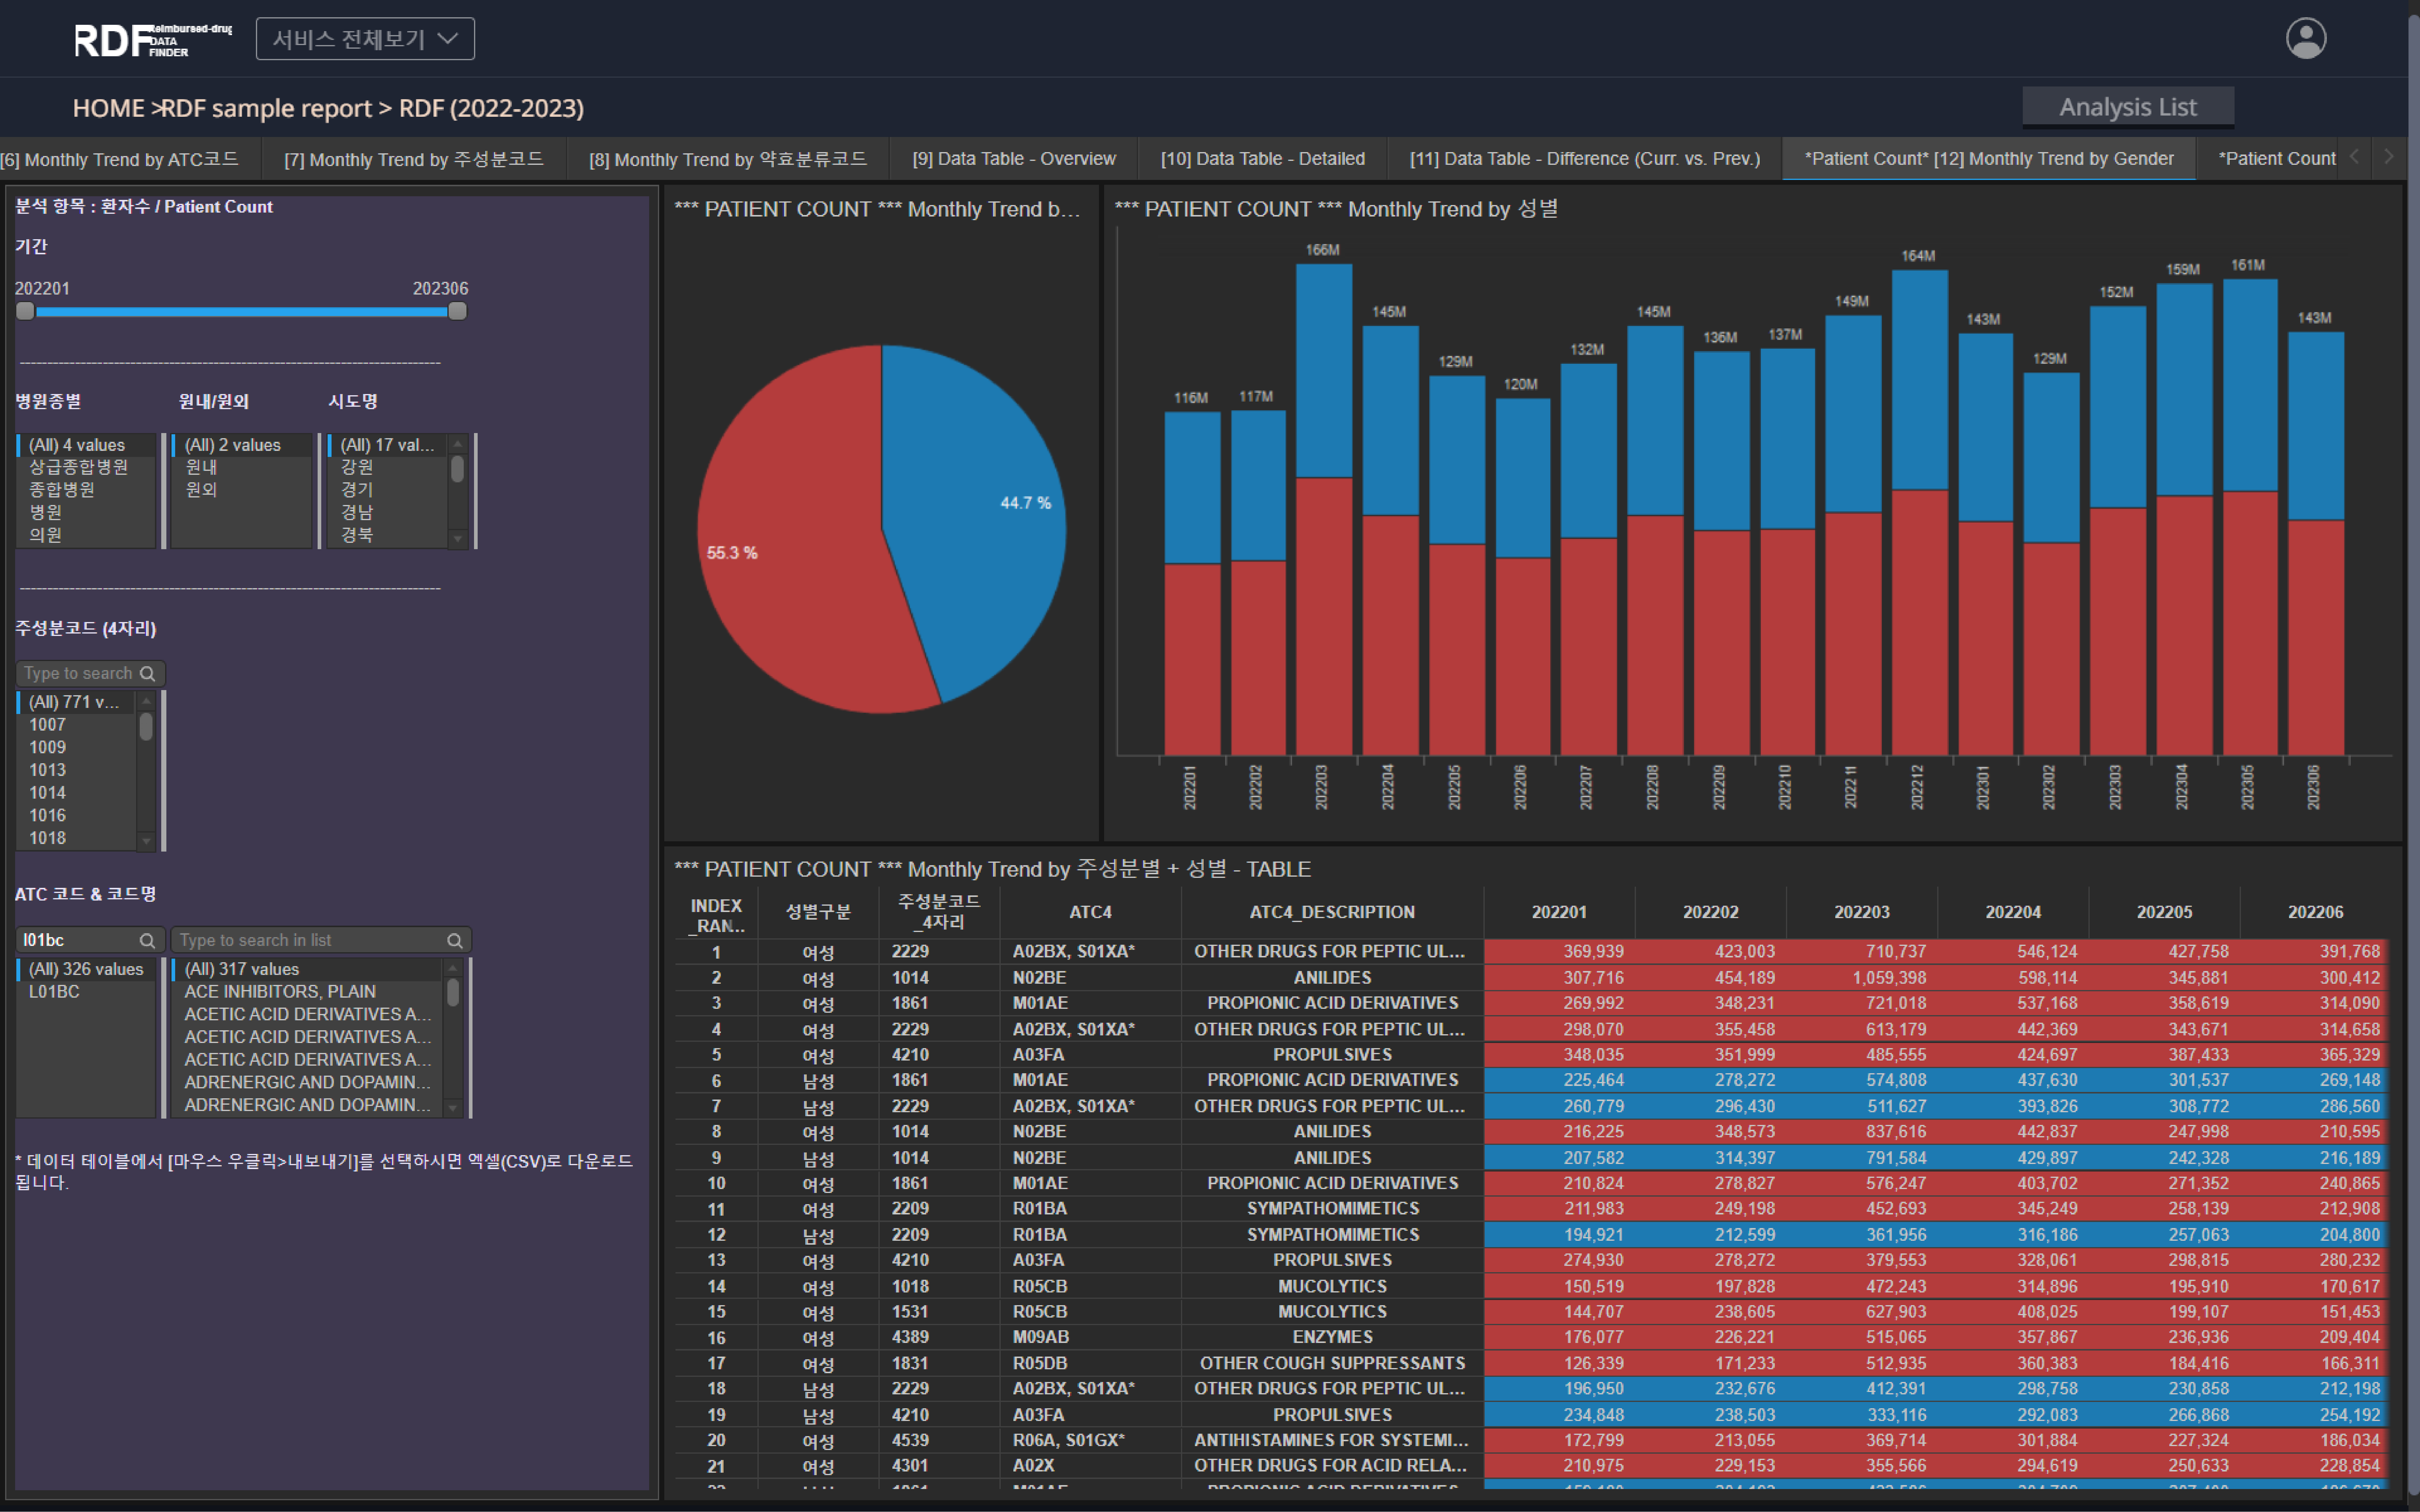Click tab scroll left arrow
This screenshot has height=1512, width=2420.
point(2354,157)
